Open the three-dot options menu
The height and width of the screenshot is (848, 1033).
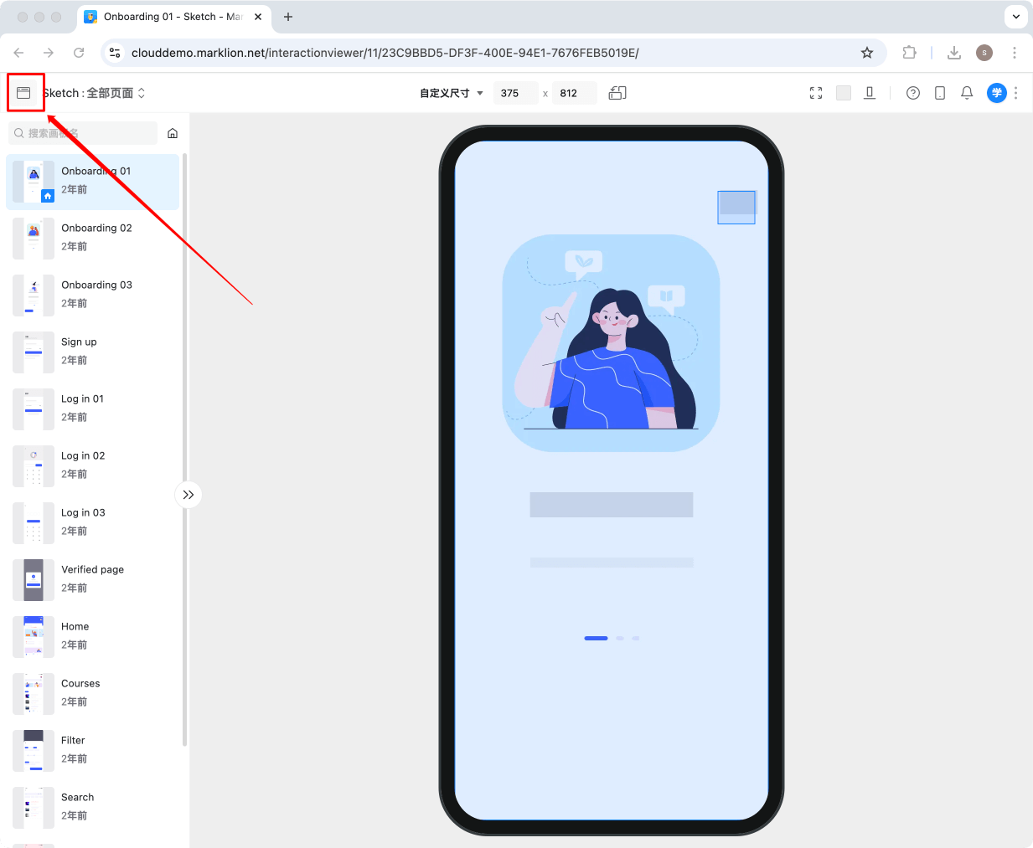(1016, 93)
